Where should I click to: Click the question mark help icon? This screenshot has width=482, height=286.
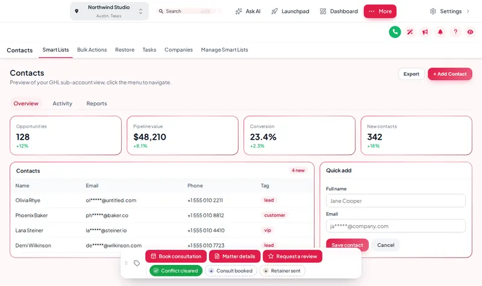pos(455,32)
